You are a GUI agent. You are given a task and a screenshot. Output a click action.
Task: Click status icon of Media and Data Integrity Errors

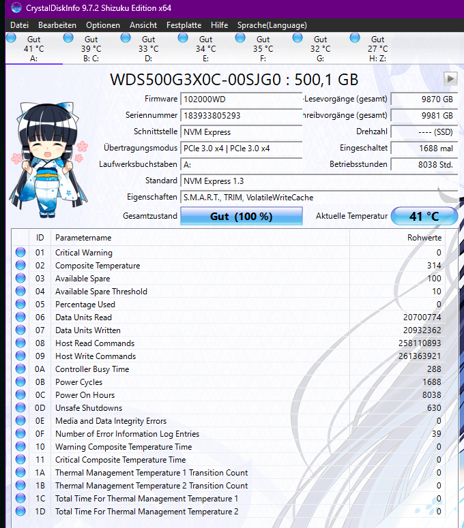(20, 420)
